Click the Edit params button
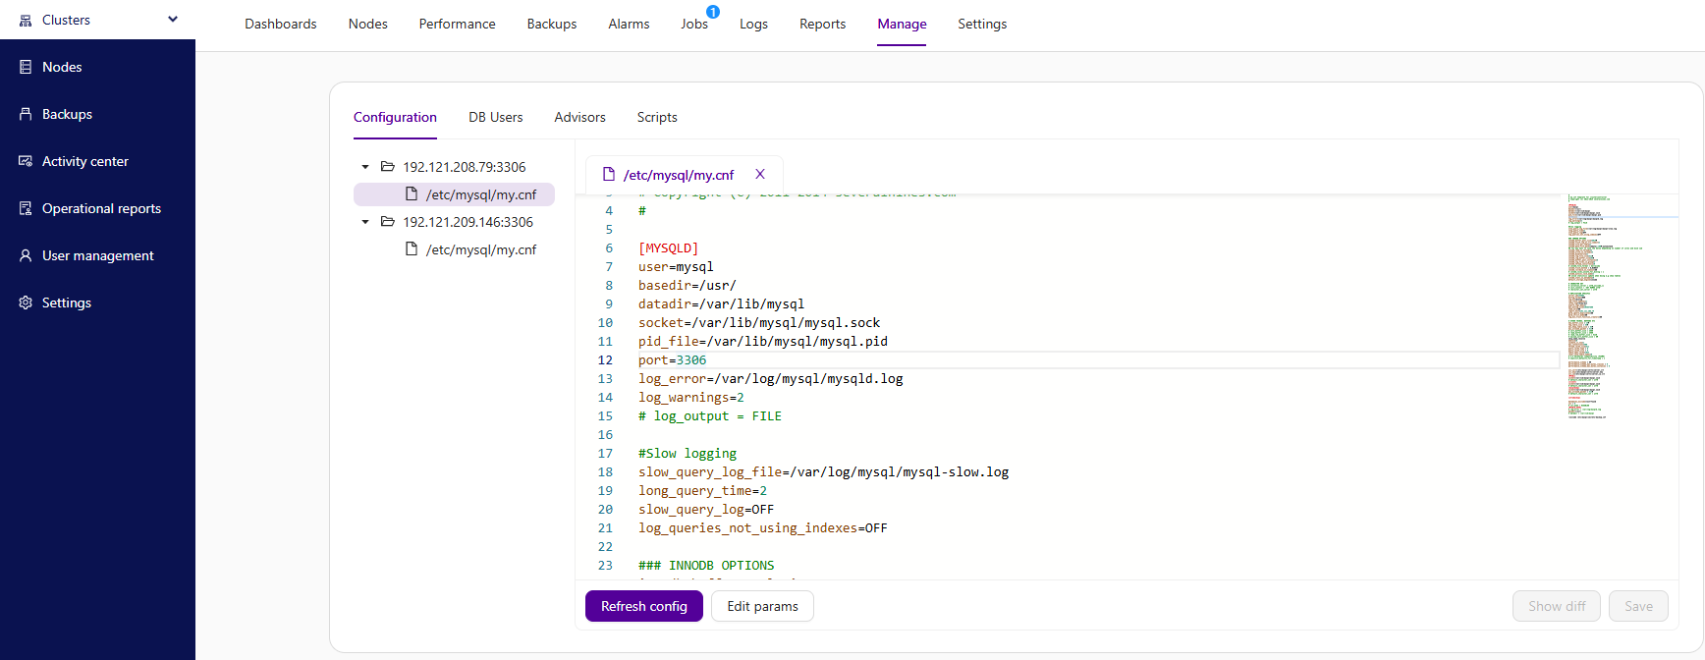The height and width of the screenshot is (660, 1705). click(x=762, y=606)
